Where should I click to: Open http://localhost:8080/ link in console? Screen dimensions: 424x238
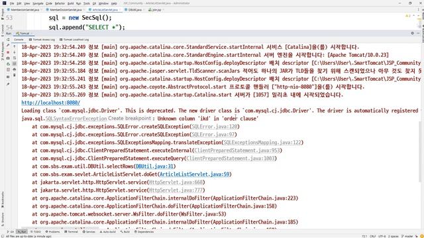click(51, 103)
